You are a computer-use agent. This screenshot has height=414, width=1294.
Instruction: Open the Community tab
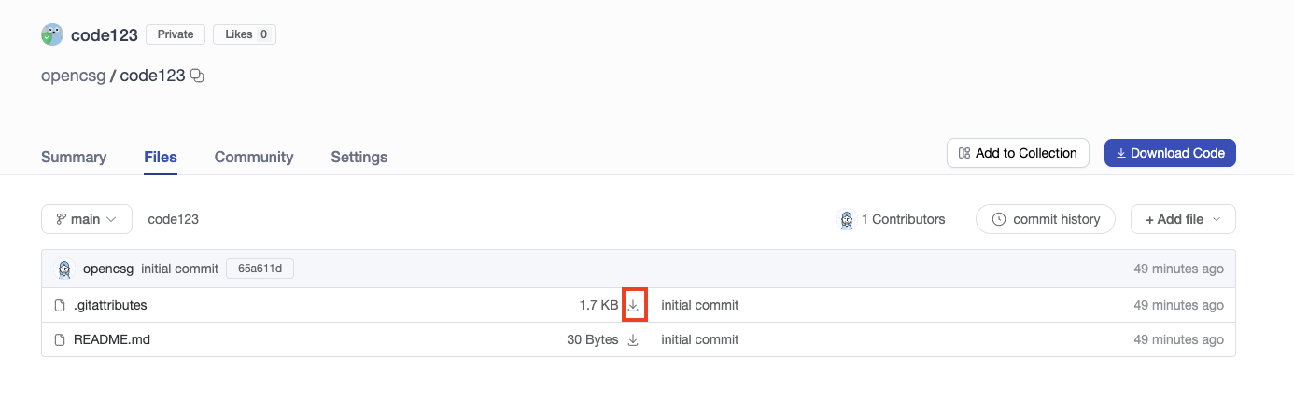pos(254,158)
